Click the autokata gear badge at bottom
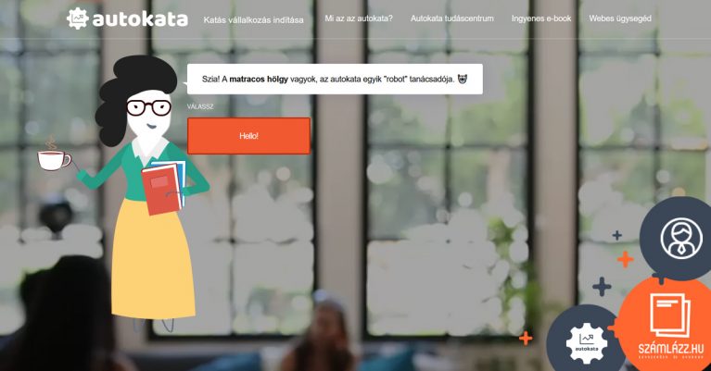This screenshot has height=371, width=711. [586, 342]
